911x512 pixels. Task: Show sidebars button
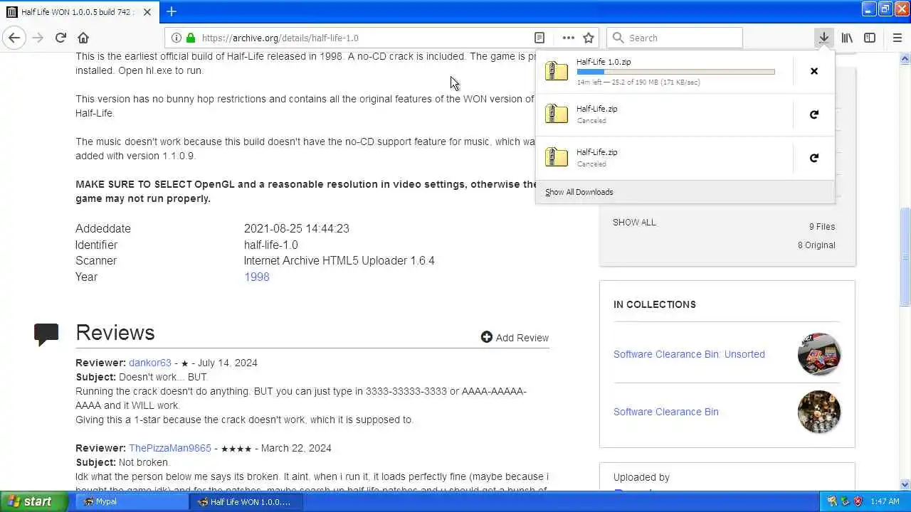870,38
